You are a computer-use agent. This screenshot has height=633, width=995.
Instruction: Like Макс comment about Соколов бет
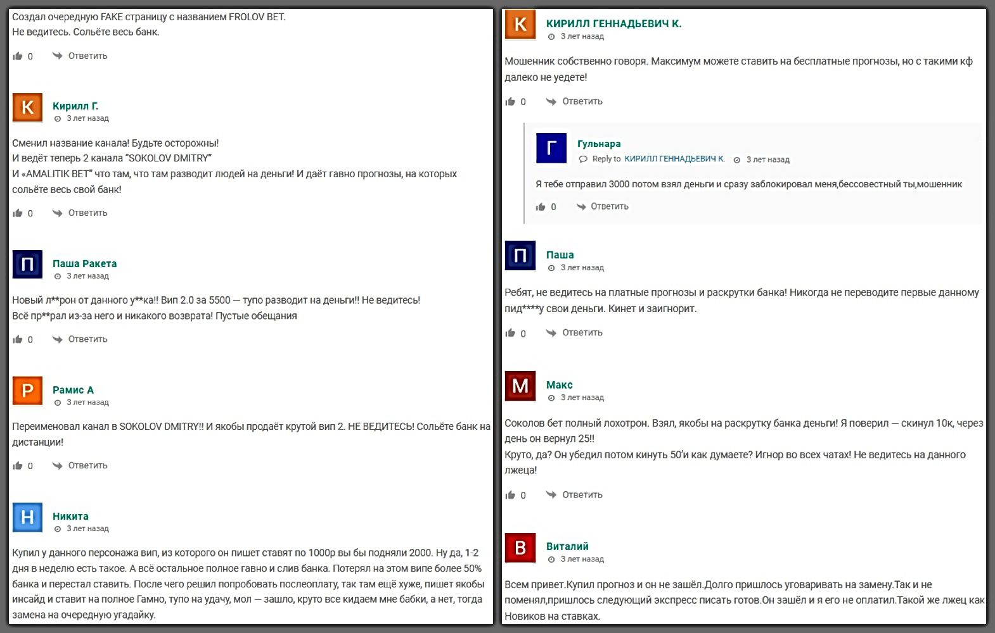511,496
